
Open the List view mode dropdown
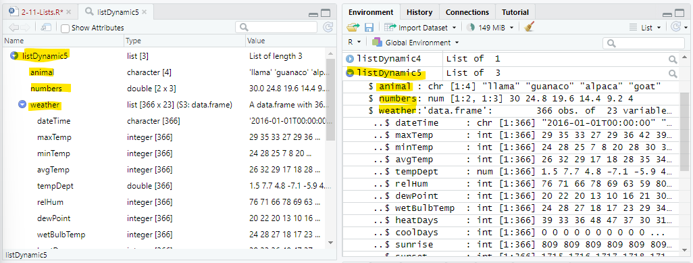click(645, 28)
